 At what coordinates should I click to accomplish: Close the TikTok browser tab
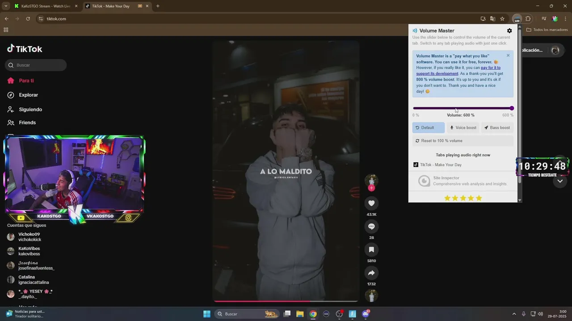coord(147,6)
